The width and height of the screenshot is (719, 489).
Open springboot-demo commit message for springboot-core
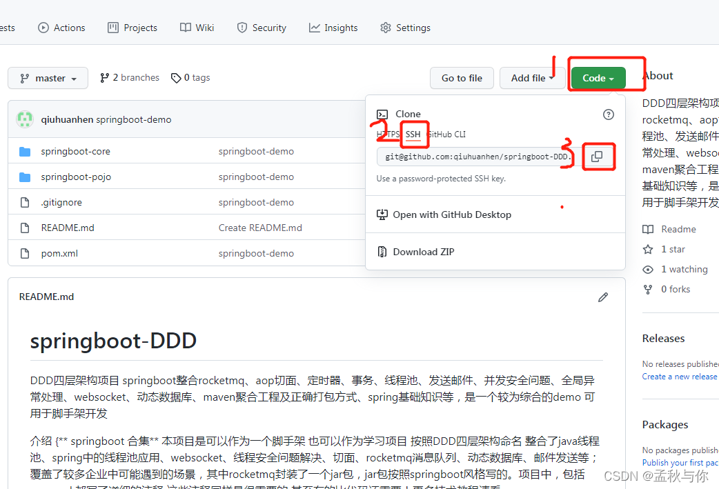(256, 151)
